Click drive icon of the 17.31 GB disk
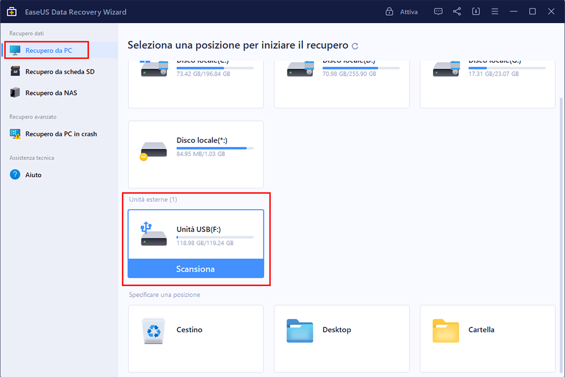Screen dimensions: 565x377 tap(446, 68)
